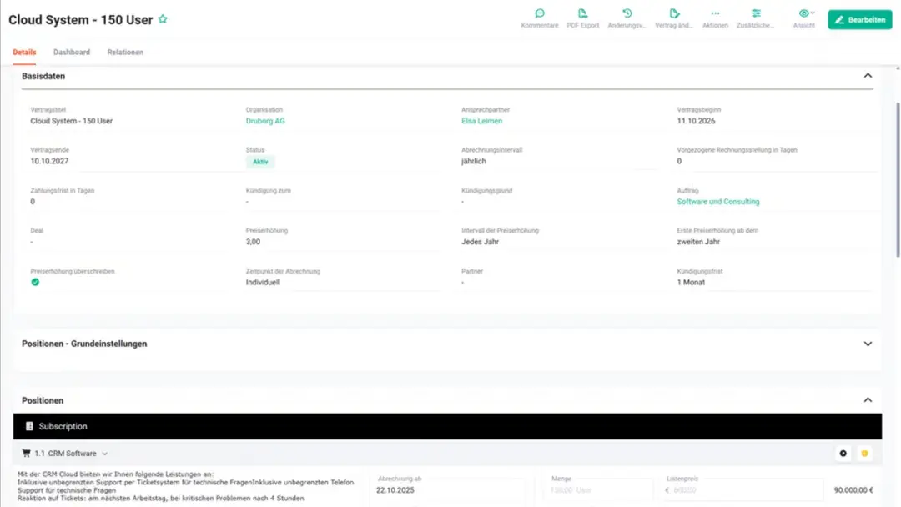901x507 pixels.
Task: Click the Aktiv status badge
Action: tap(260, 162)
